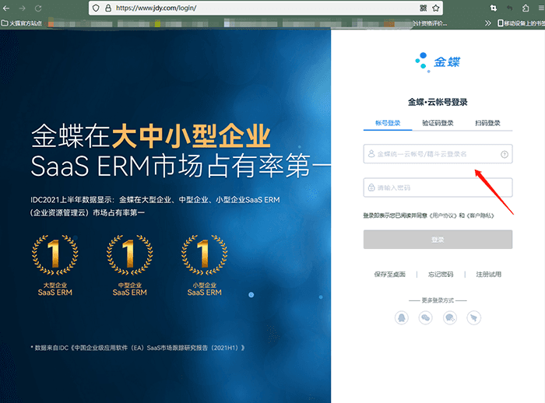
Task: Click the 数据来自IDC footnote text
Action: tap(138, 348)
